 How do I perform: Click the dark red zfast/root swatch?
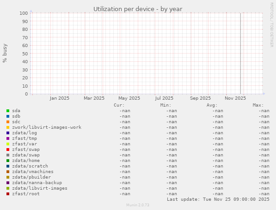click(x=8, y=194)
